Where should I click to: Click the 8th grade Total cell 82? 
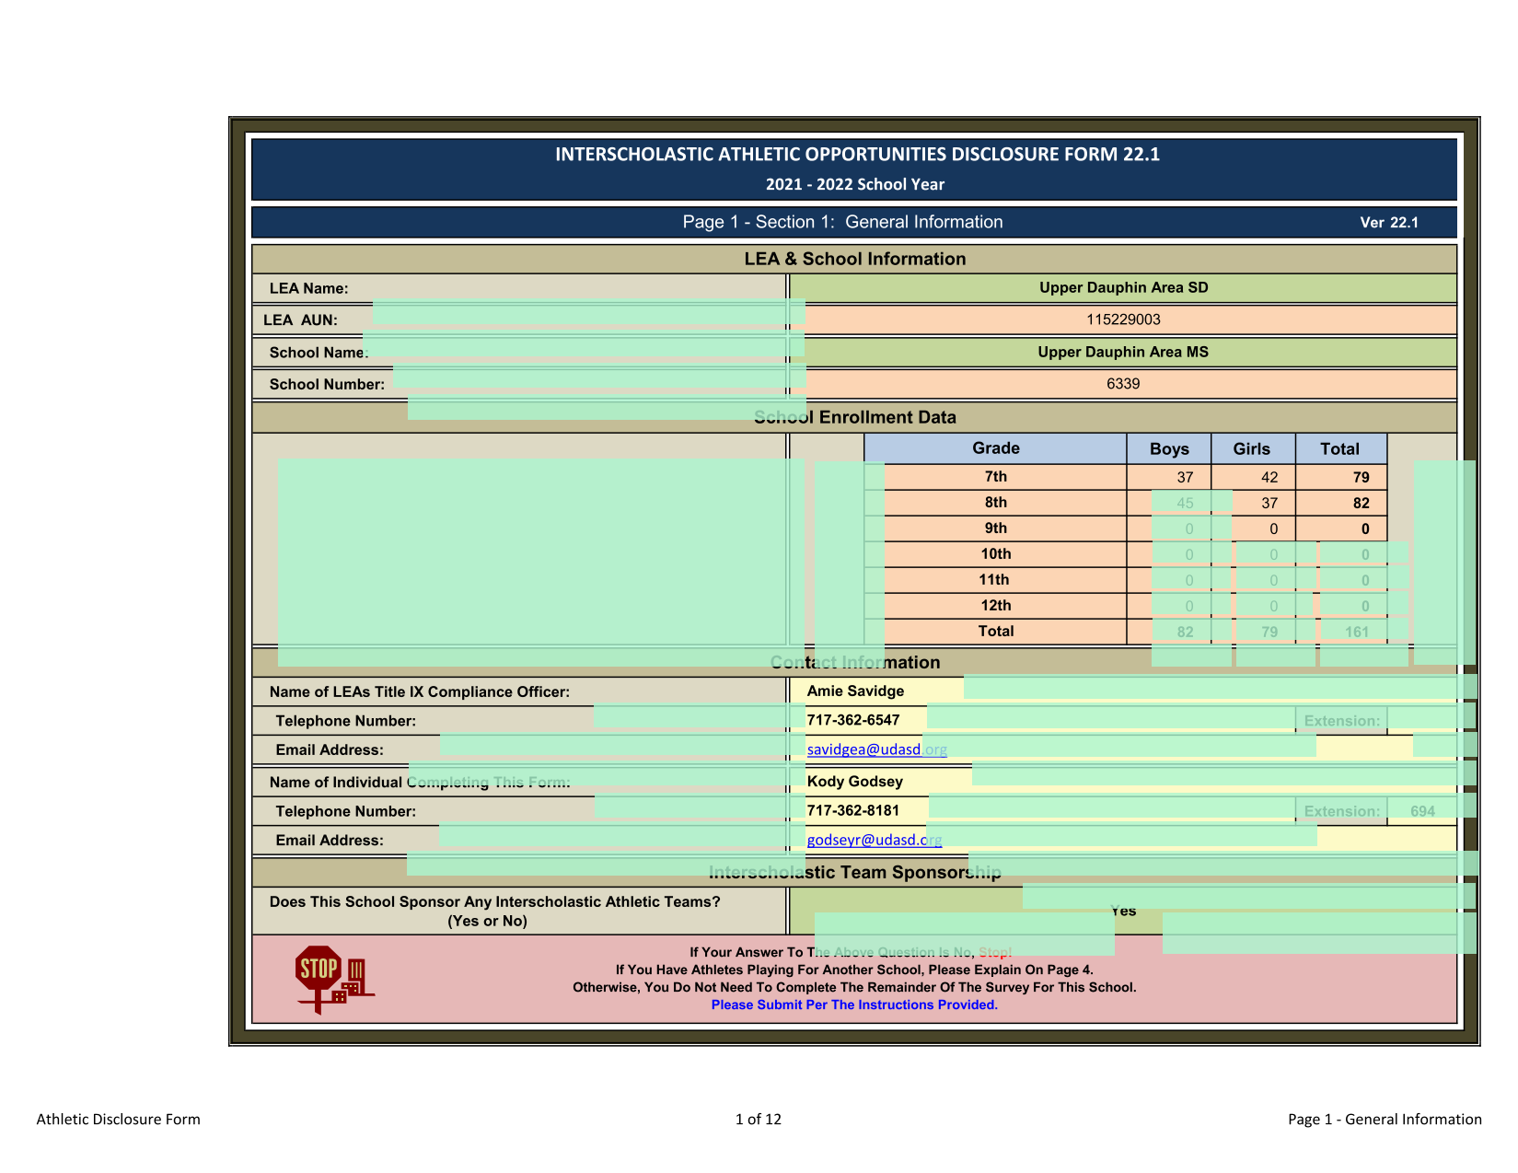(1341, 503)
